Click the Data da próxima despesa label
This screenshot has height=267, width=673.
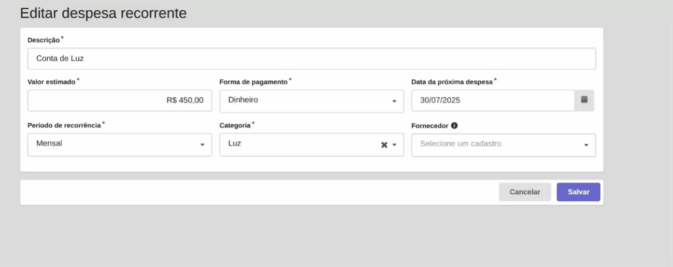coord(451,82)
